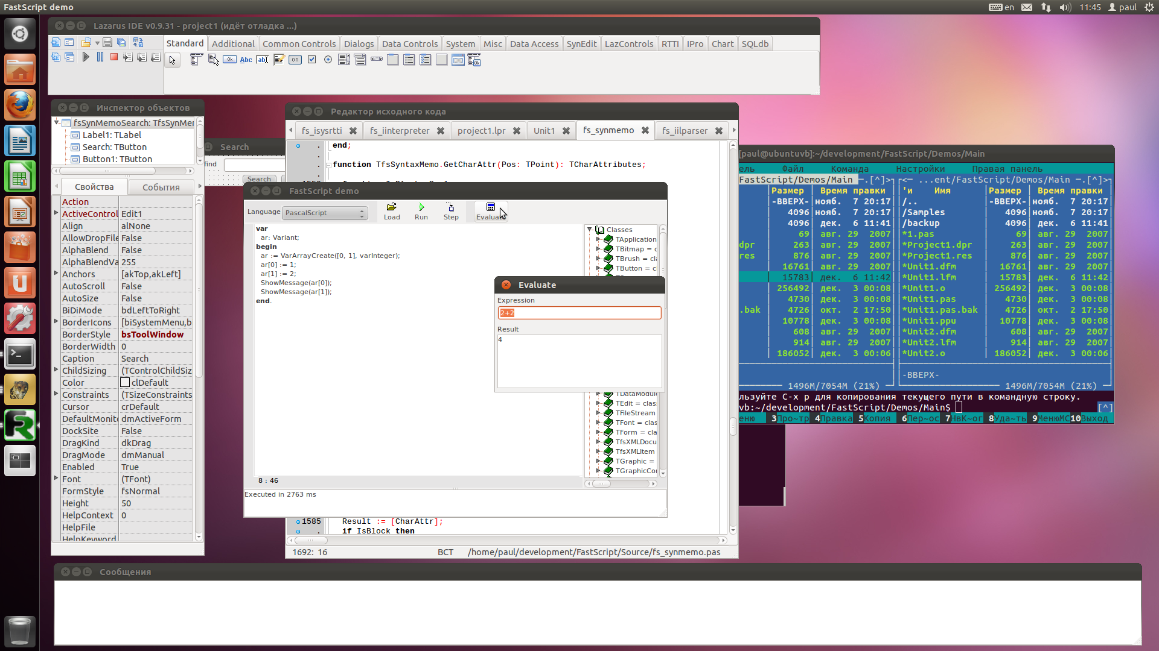Pick the TEdit component icon

[262, 60]
